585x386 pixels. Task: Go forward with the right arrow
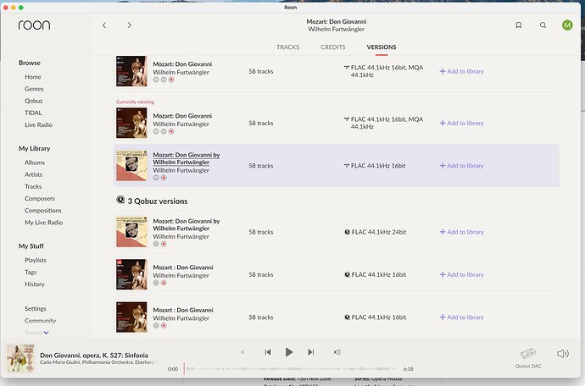pyautogui.click(x=130, y=25)
